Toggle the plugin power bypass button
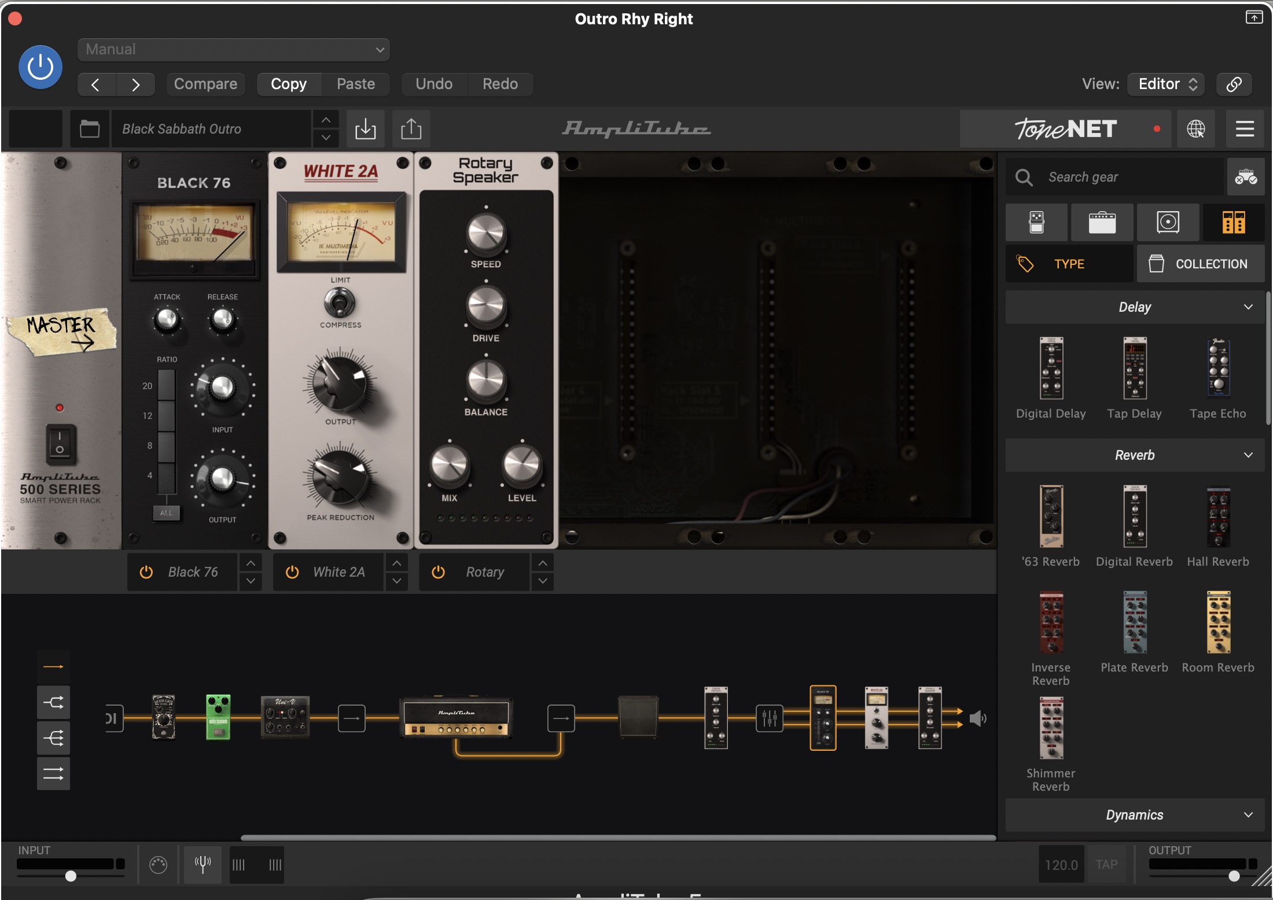This screenshot has width=1273, height=900. coord(41,67)
